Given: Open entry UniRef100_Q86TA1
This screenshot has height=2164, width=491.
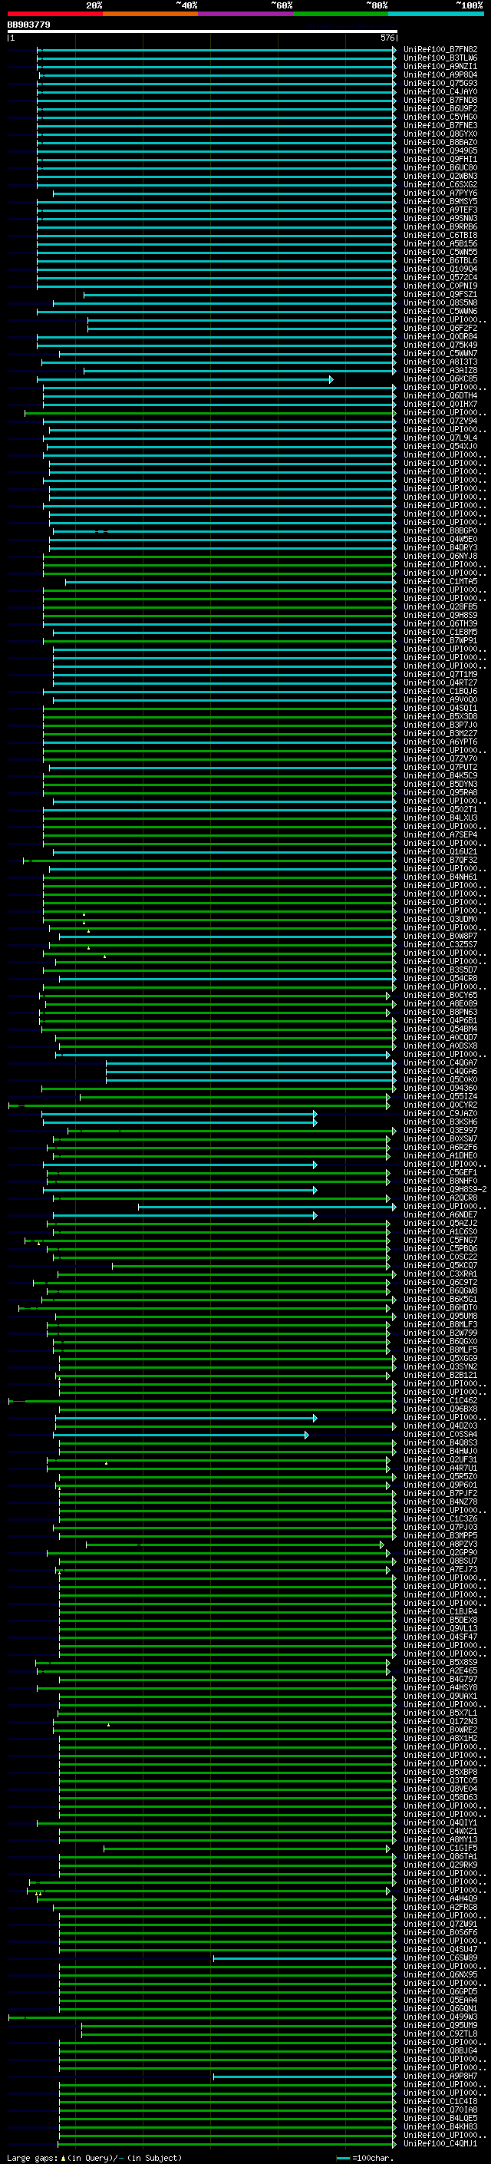Looking at the screenshot, I should pyautogui.click(x=440, y=1856).
